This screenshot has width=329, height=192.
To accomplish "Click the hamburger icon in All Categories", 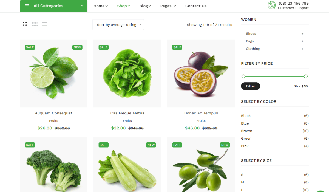I will coord(27,6).
